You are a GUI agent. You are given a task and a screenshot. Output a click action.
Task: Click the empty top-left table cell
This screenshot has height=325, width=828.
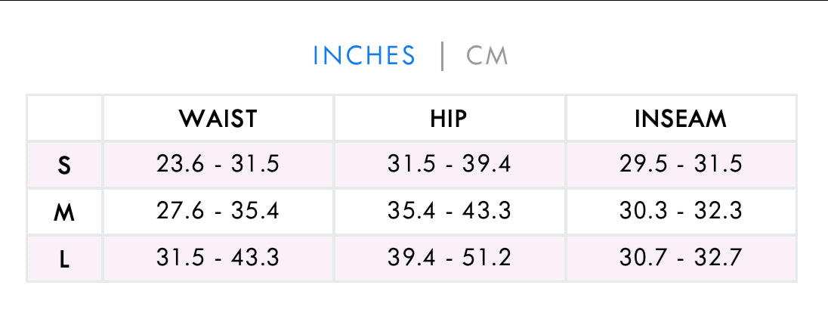(64, 119)
